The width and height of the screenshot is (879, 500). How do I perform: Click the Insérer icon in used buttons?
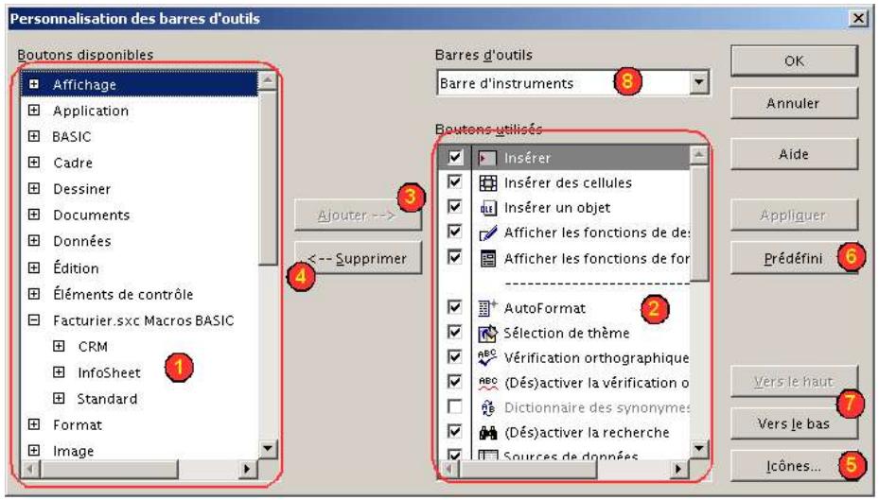pos(487,158)
